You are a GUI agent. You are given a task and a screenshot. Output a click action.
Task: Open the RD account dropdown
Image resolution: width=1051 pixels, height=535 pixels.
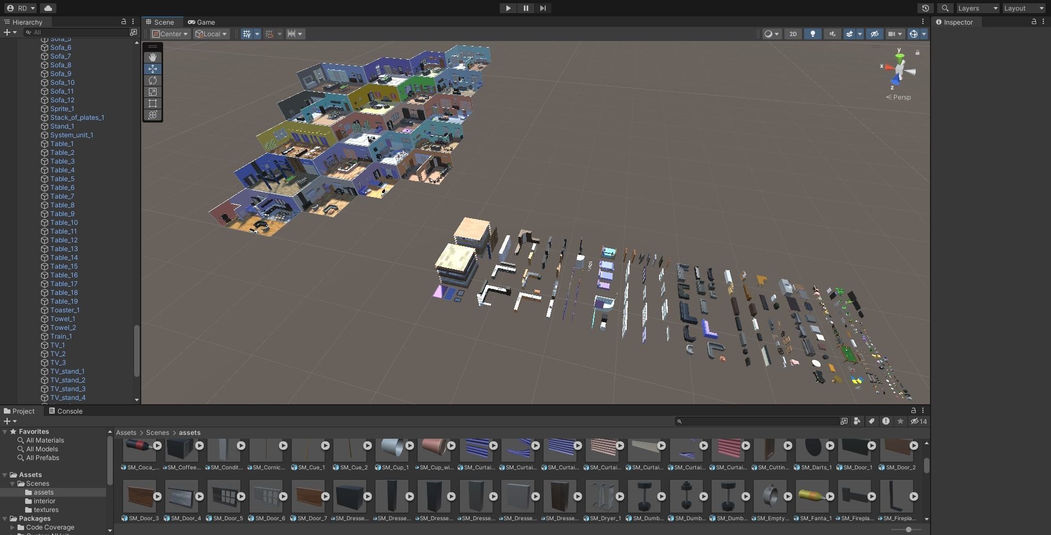click(x=21, y=8)
